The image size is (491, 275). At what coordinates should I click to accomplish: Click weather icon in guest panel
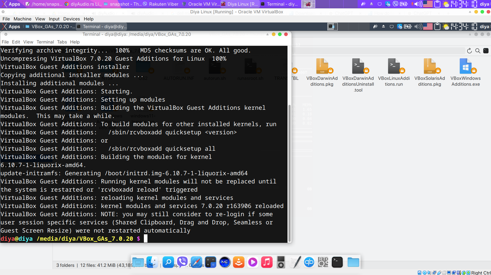point(446,27)
